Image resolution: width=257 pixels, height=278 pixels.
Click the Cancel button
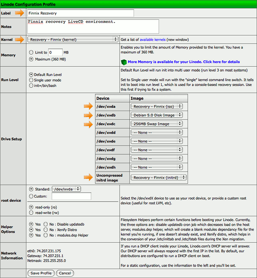pos(65,273)
